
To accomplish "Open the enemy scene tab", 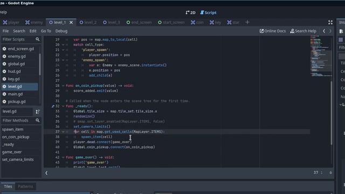I will click(34, 23).
